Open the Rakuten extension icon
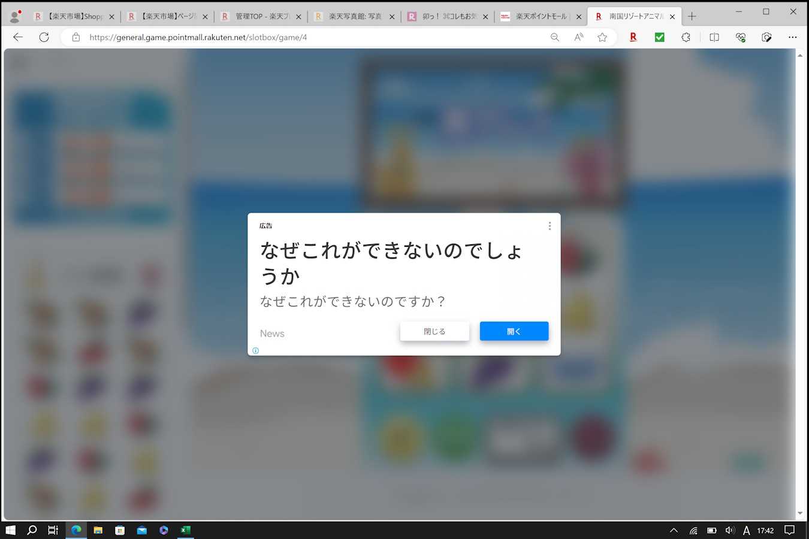The height and width of the screenshot is (539, 809). pyautogui.click(x=633, y=37)
